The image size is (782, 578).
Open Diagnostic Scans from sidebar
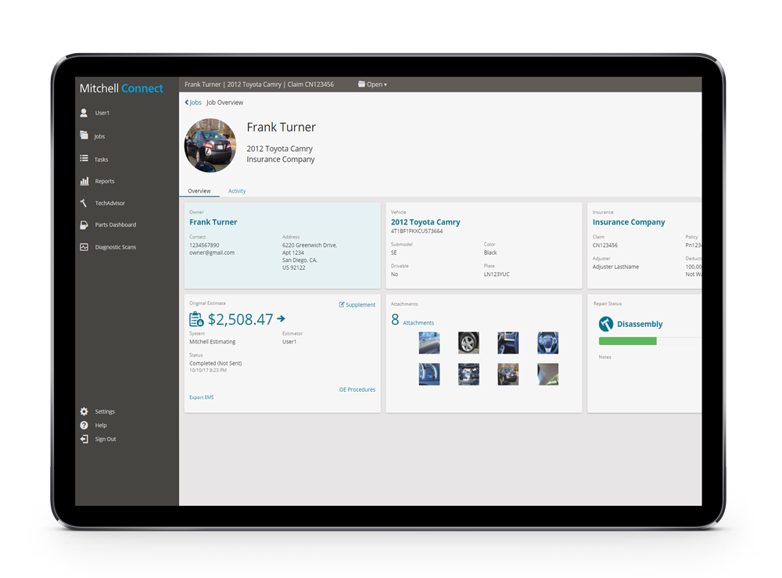click(115, 247)
